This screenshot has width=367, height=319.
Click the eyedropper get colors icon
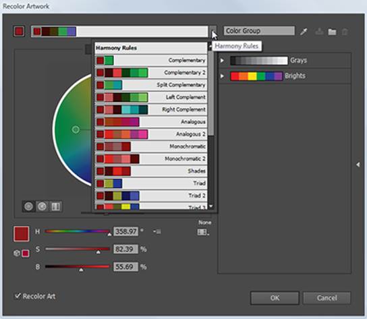[304, 32]
